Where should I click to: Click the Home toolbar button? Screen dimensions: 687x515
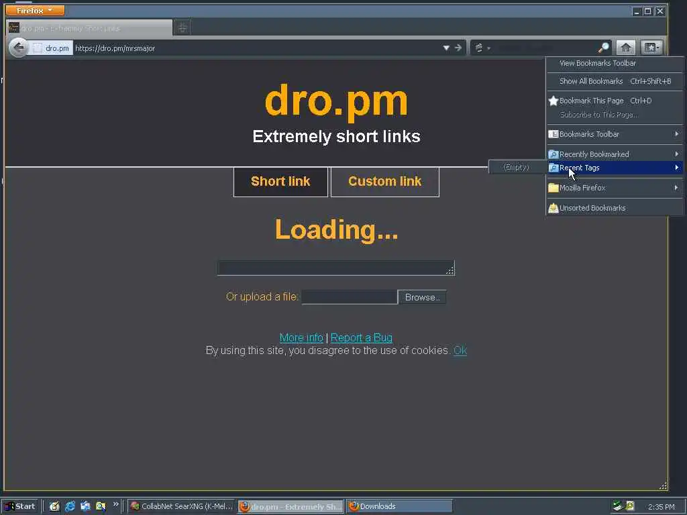(x=626, y=48)
